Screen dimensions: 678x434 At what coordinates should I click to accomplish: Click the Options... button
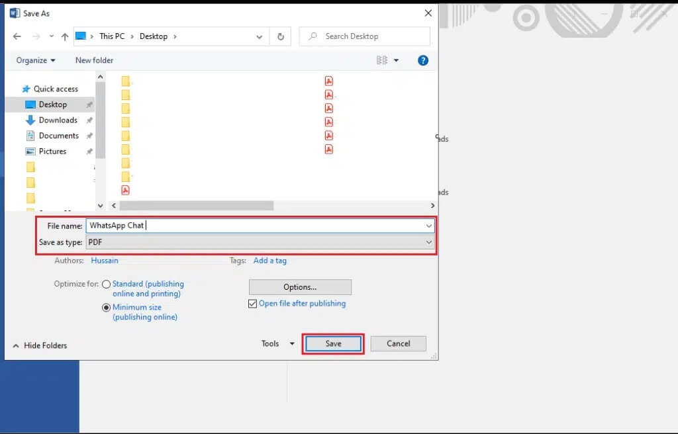(300, 287)
